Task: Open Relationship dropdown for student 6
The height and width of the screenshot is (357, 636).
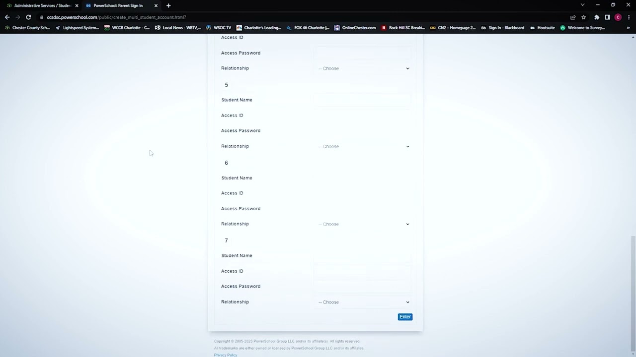Action: 363,224
